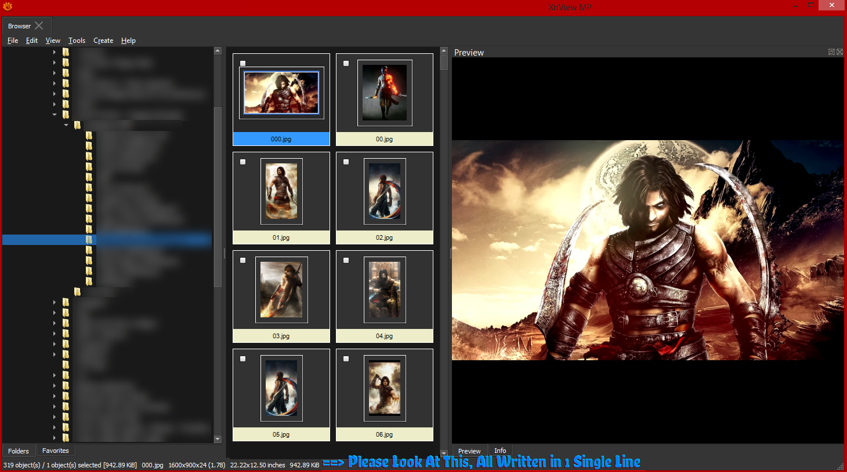Tick the checkbox on 00.jpg thumbnail
Viewport: 847px width, 472px height.
click(x=346, y=64)
